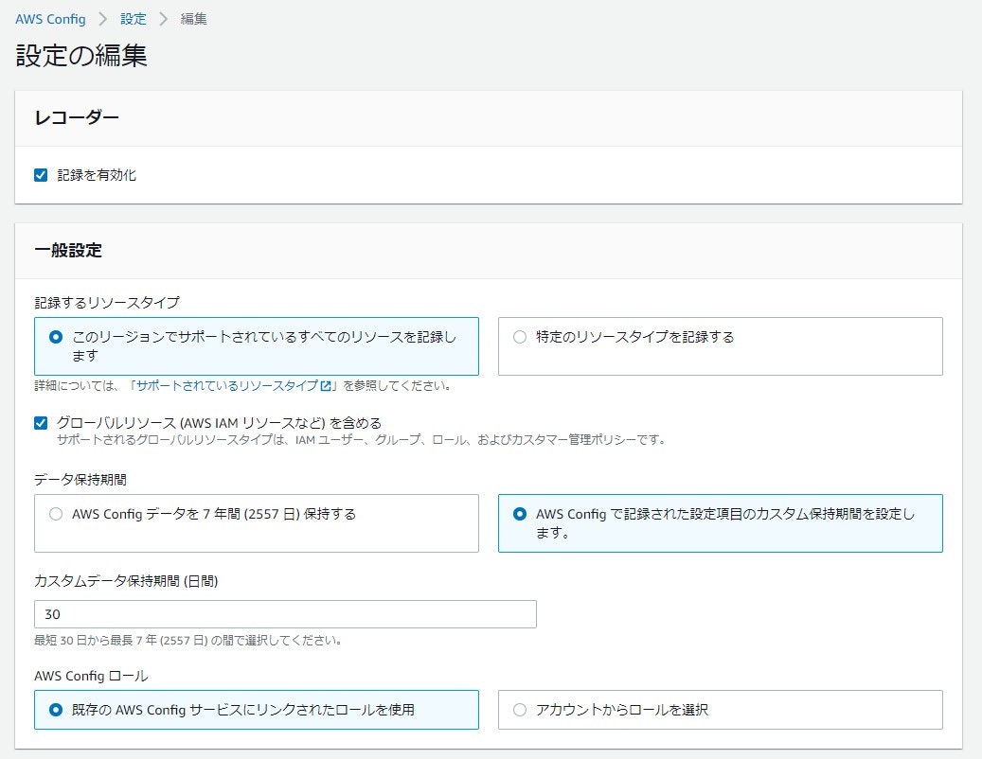Image resolution: width=982 pixels, height=759 pixels.
Task: Click the 編集 breadcrumb text
Action: tap(193, 19)
